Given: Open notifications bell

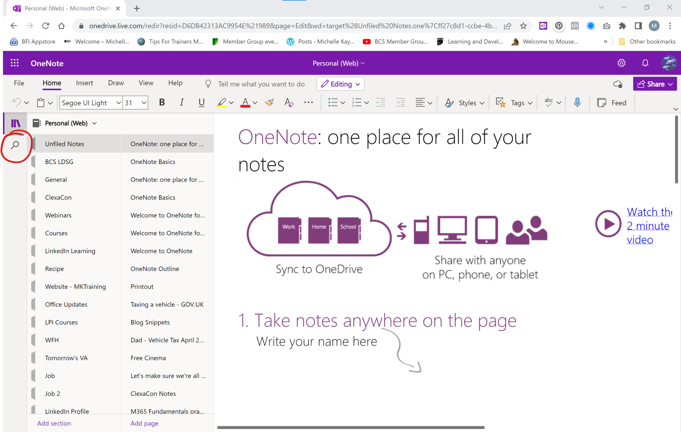Looking at the screenshot, I should click(645, 63).
